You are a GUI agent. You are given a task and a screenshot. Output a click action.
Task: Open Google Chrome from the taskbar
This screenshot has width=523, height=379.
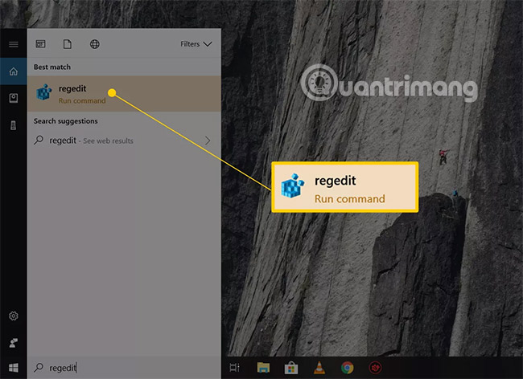tap(347, 368)
